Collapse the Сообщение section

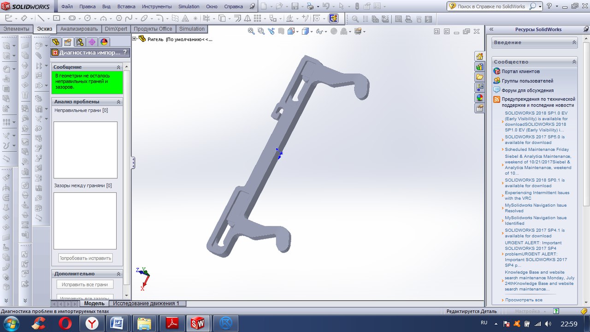point(118,67)
